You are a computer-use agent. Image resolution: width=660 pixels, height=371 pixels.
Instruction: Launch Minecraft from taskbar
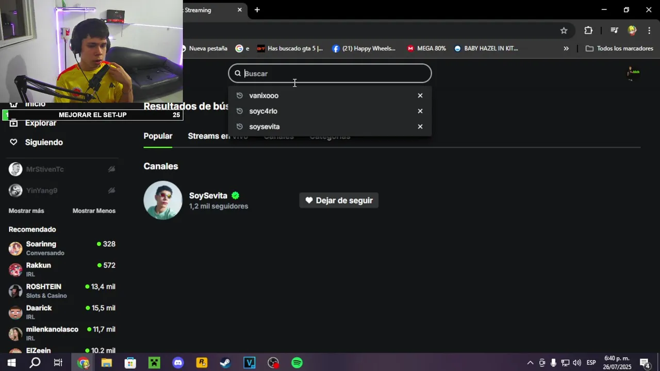[154, 363]
